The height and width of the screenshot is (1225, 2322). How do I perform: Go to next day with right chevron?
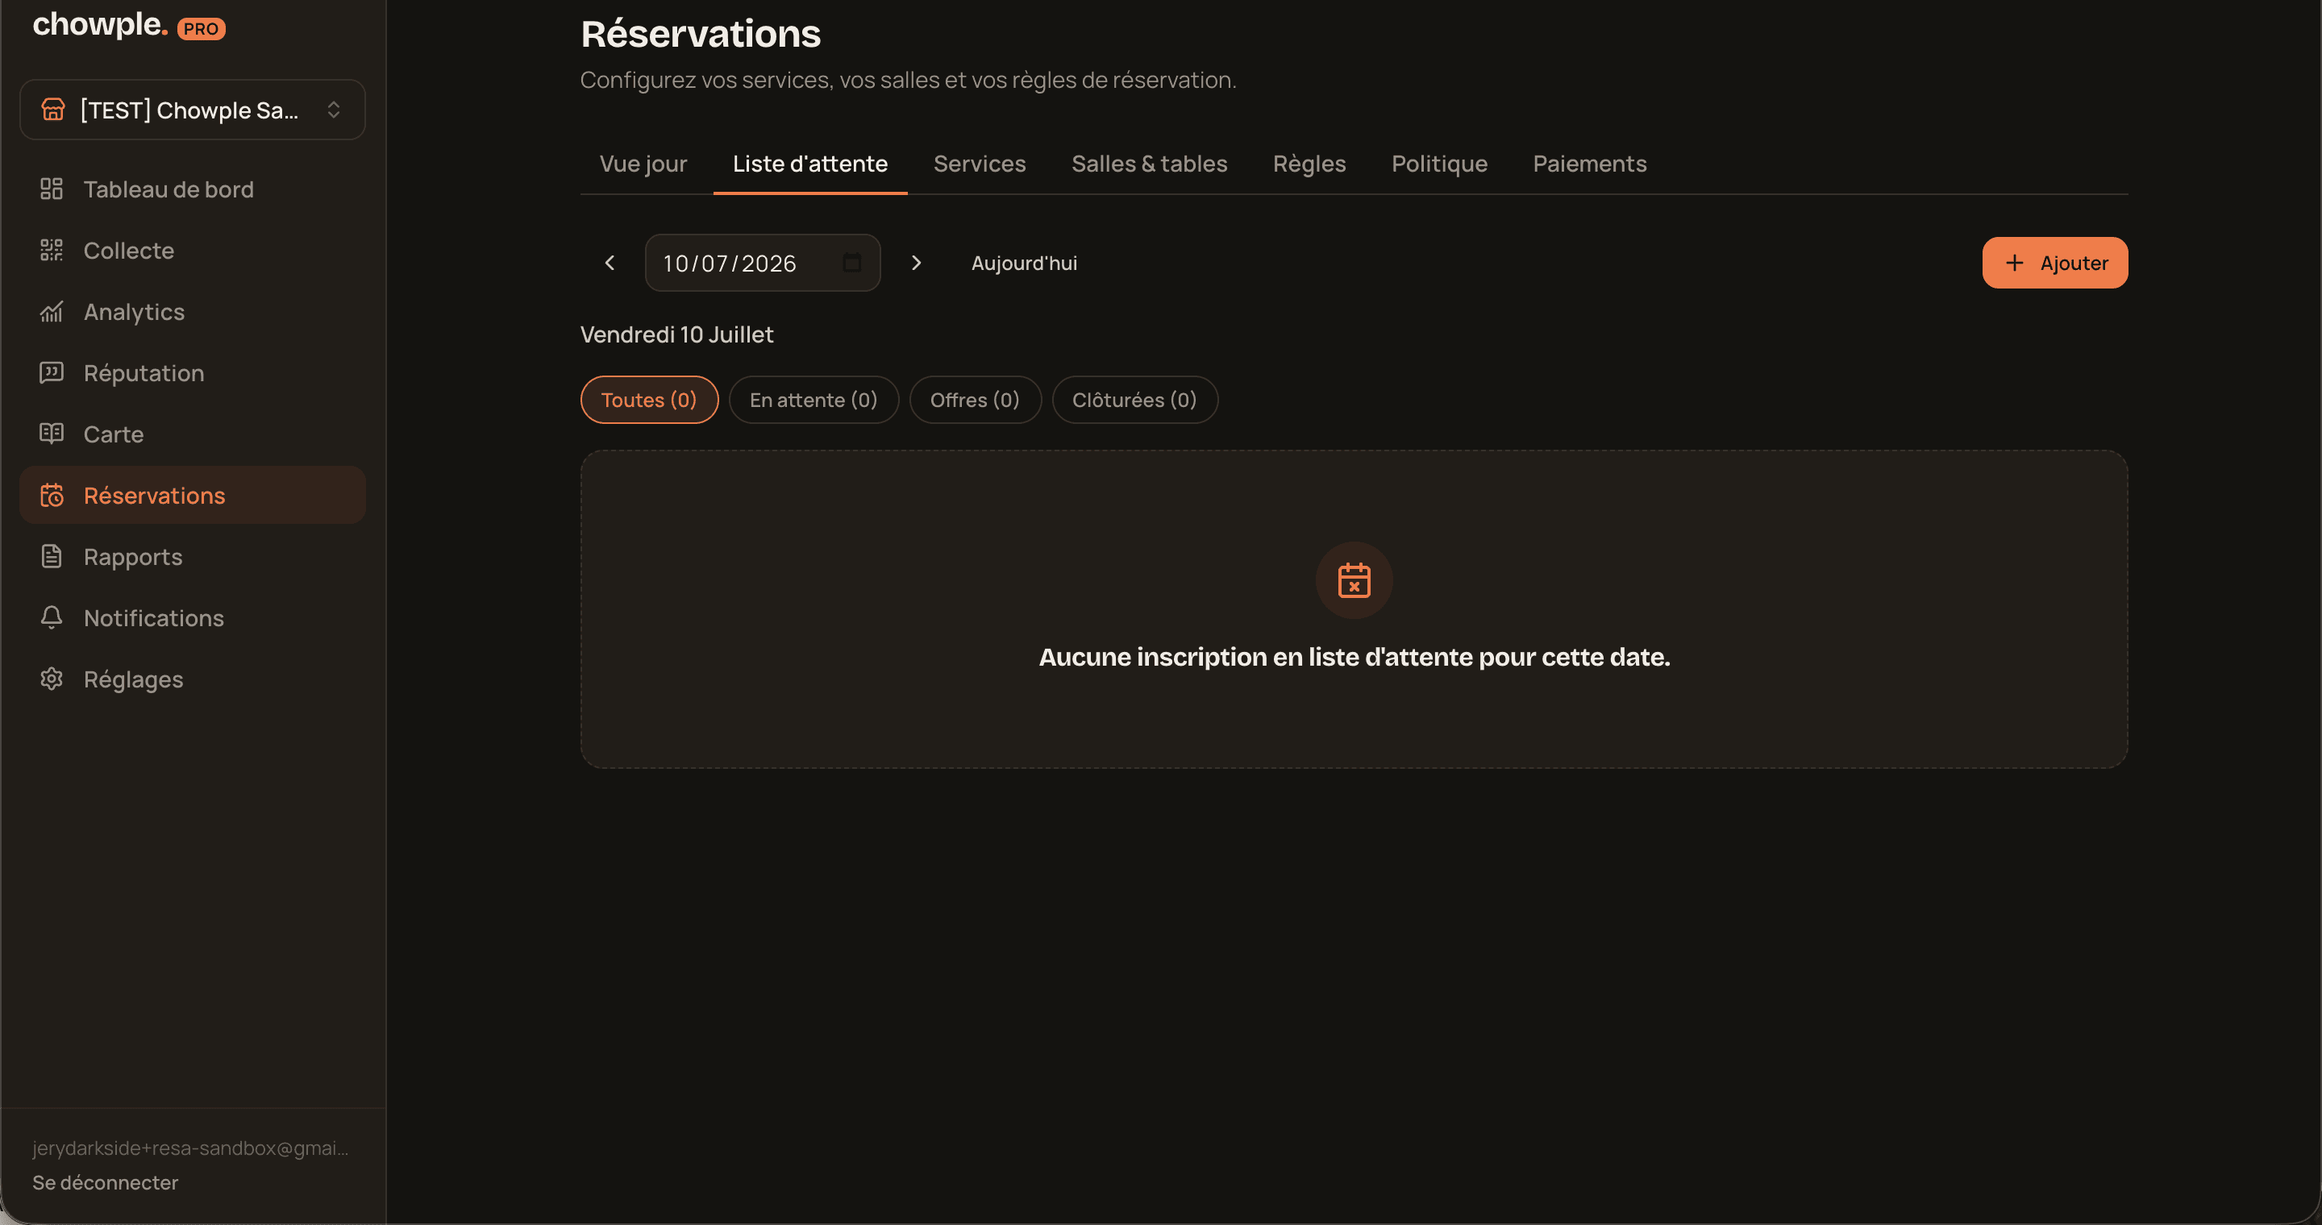point(916,263)
